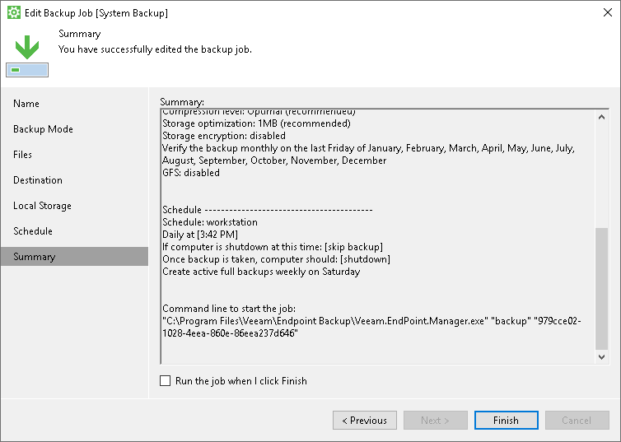Click 'Command line to start the job:' text
The height and width of the screenshot is (442, 621).
click(x=229, y=309)
